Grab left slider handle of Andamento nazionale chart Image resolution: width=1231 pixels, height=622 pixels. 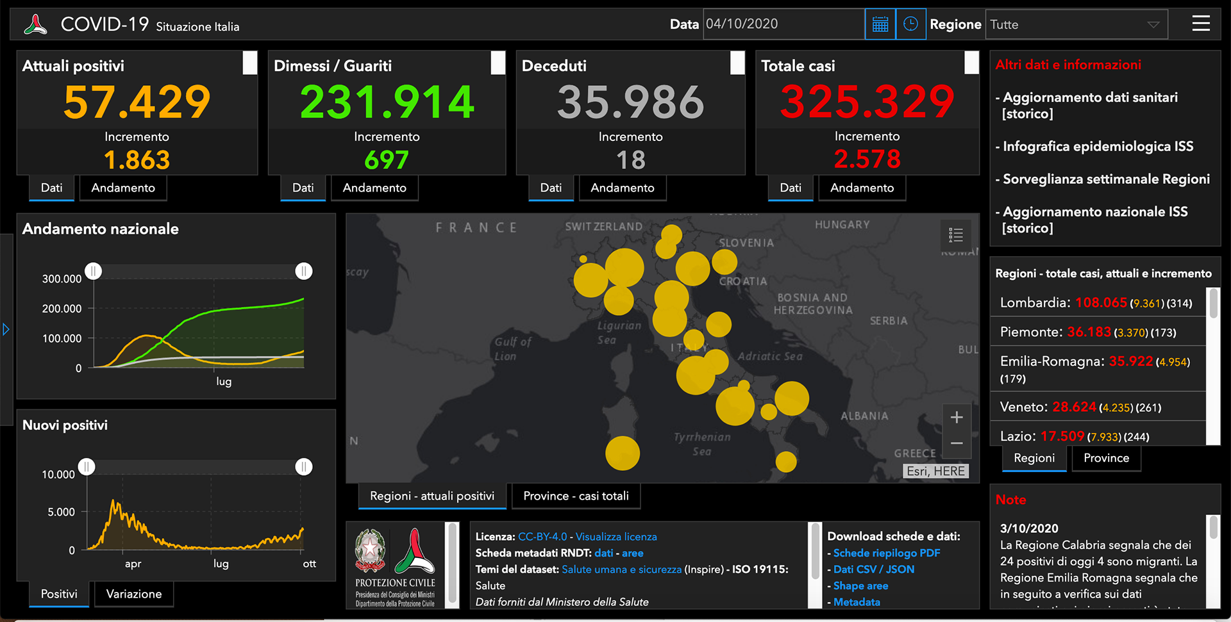94,271
